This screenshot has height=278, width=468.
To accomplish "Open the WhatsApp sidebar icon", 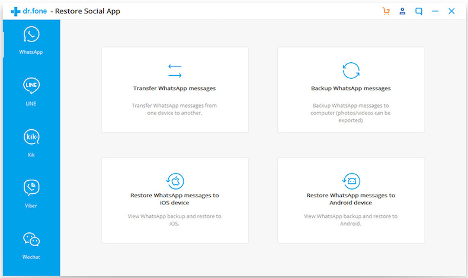I will (31, 35).
